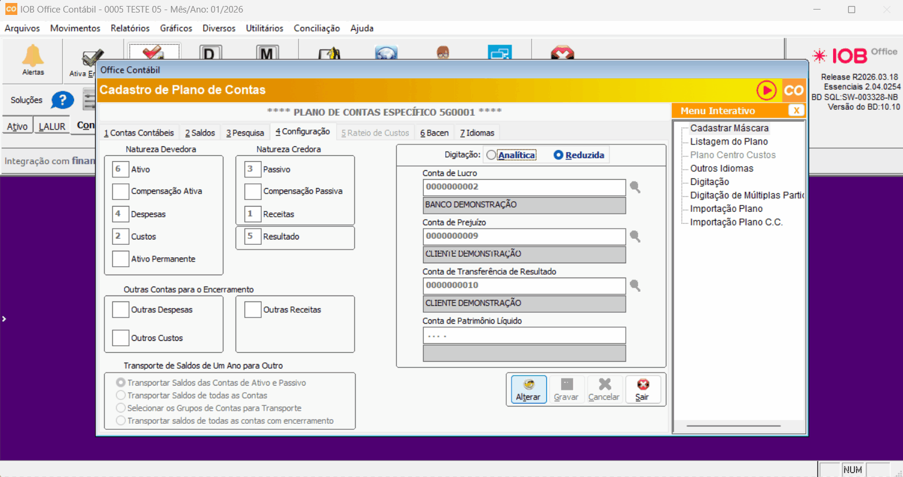The width and height of the screenshot is (903, 477).
Task: Click the Conta de Patrimônio Líquido field
Action: (x=524, y=336)
